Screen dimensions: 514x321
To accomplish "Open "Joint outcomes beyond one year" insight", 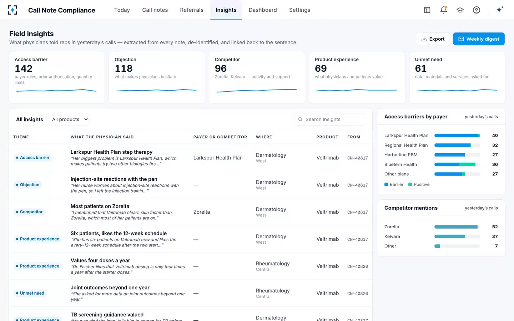I will tap(110, 287).
